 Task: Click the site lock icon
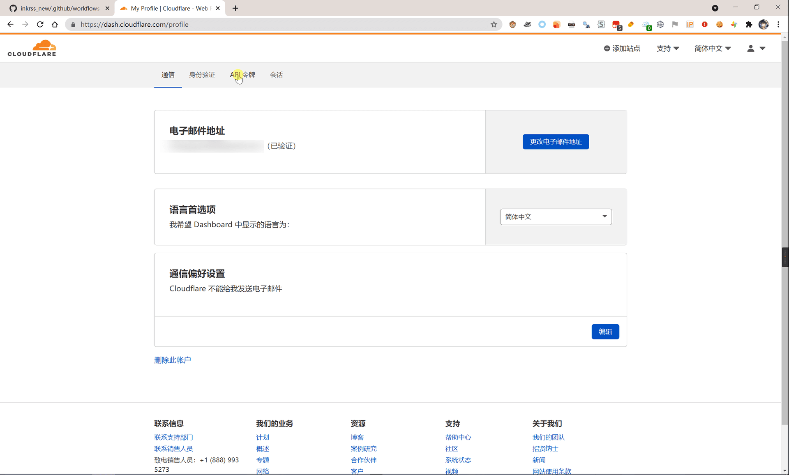coord(73,25)
